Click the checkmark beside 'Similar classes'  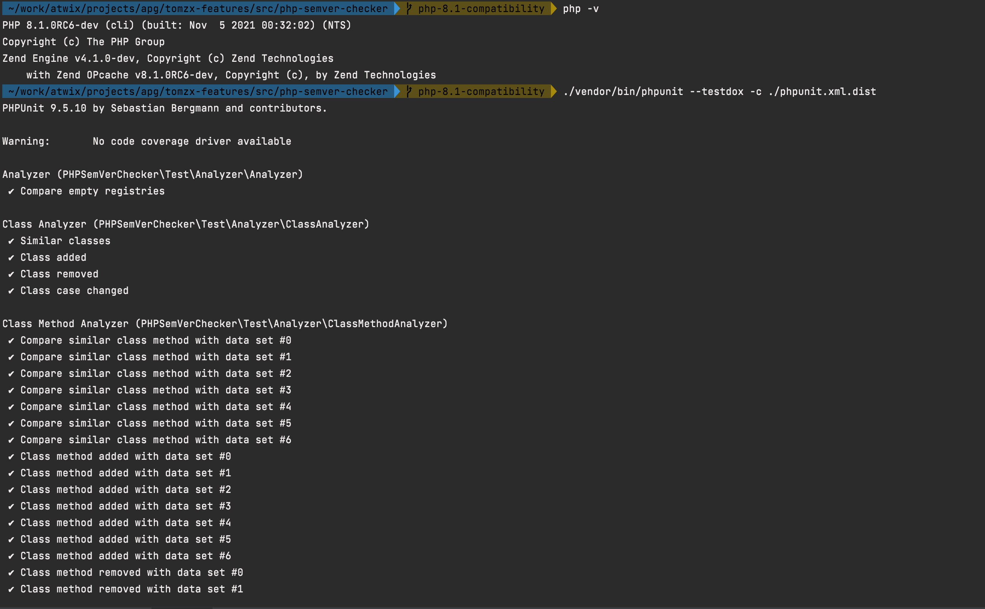pos(11,241)
